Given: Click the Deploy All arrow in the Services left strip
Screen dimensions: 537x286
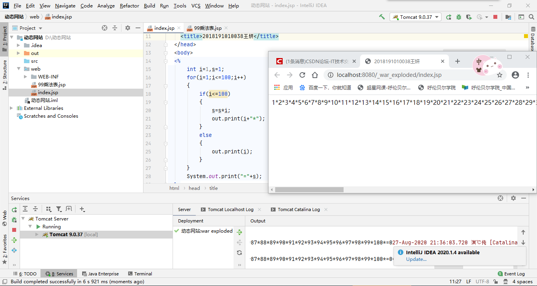Looking at the screenshot, I should coord(14,240).
